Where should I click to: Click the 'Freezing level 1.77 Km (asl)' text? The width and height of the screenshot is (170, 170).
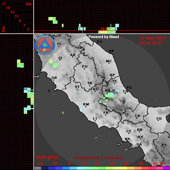point(99,158)
